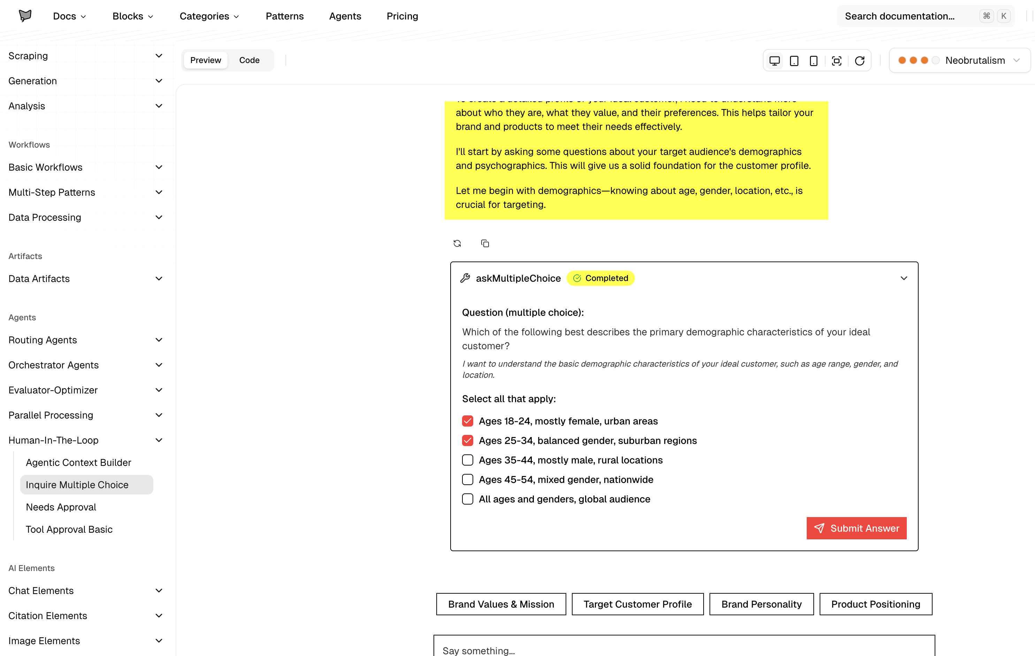Reload the block preview
Image resolution: width=1035 pixels, height=656 pixels.
860,61
